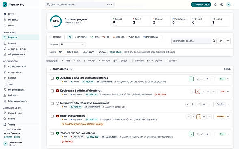Check the box for Trigger a 3-D Secure challenge
The width and height of the screenshot is (239, 149).
coord(52,134)
